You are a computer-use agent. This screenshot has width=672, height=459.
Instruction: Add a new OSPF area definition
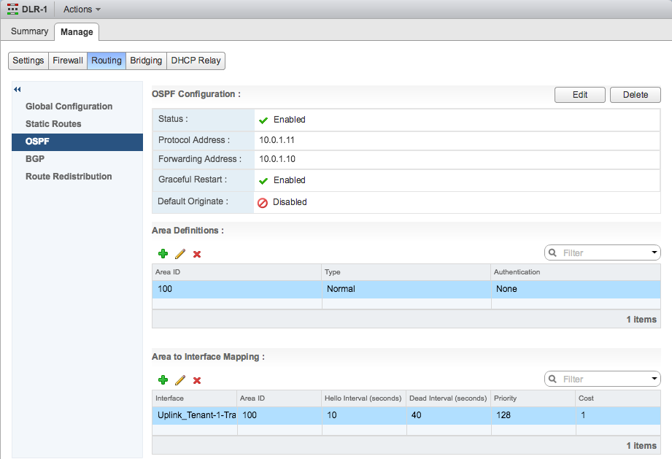coord(163,253)
